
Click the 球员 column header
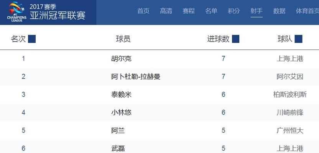coord(123,39)
